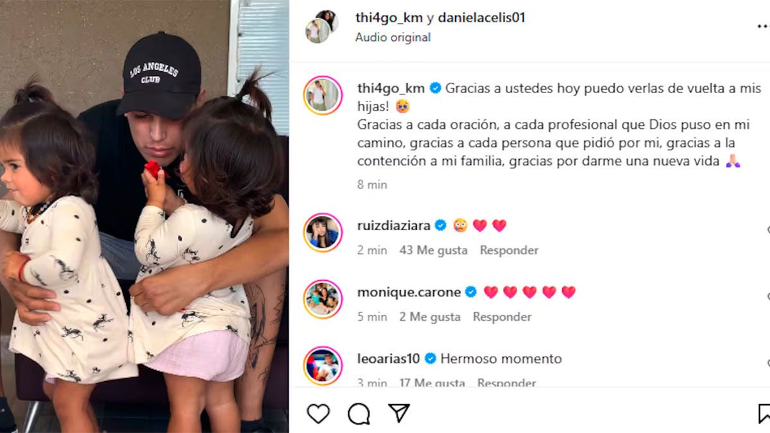View 43 Me gusta on ruizdiaziara comment

[x=433, y=250]
